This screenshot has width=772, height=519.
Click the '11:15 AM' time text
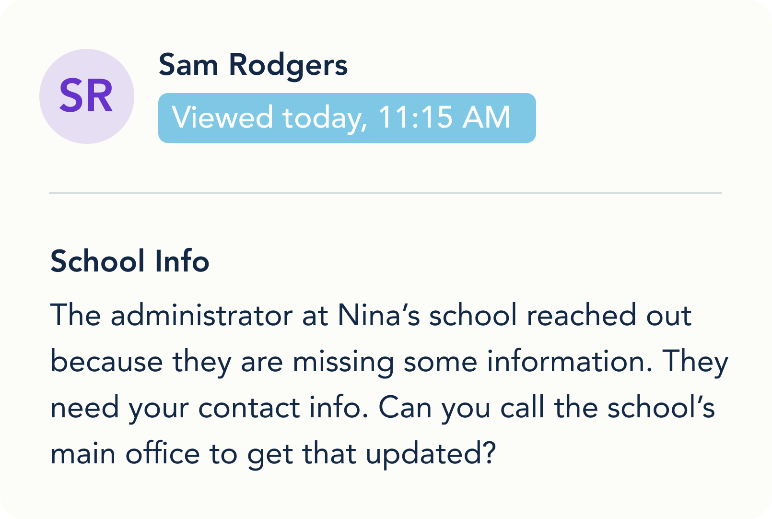444,118
